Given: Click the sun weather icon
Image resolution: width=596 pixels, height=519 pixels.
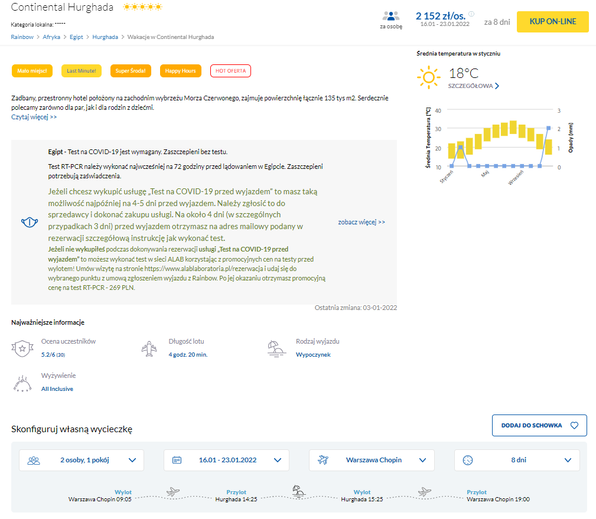Looking at the screenshot, I should (429, 77).
